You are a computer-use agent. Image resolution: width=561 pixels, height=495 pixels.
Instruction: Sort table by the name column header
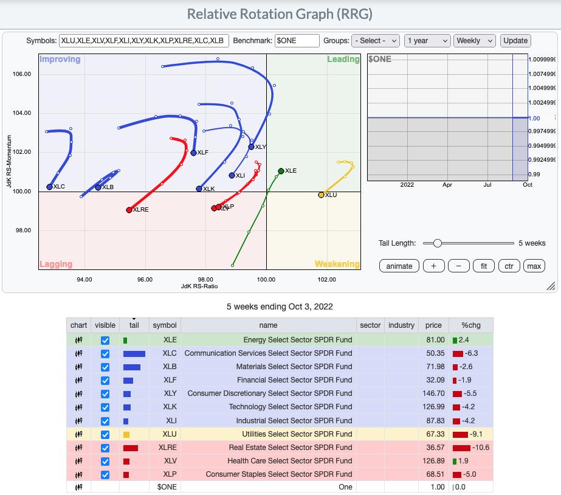[268, 325]
